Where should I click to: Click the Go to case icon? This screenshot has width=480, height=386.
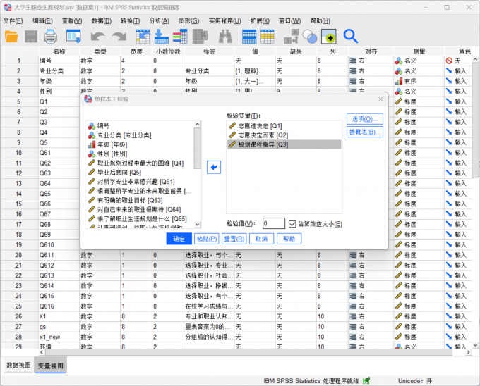[x=143, y=37]
